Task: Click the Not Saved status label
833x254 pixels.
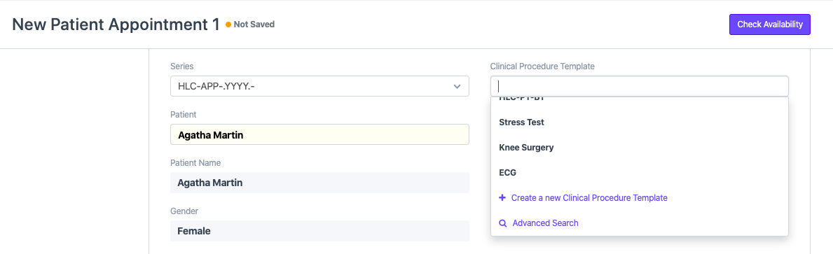Action: point(254,24)
